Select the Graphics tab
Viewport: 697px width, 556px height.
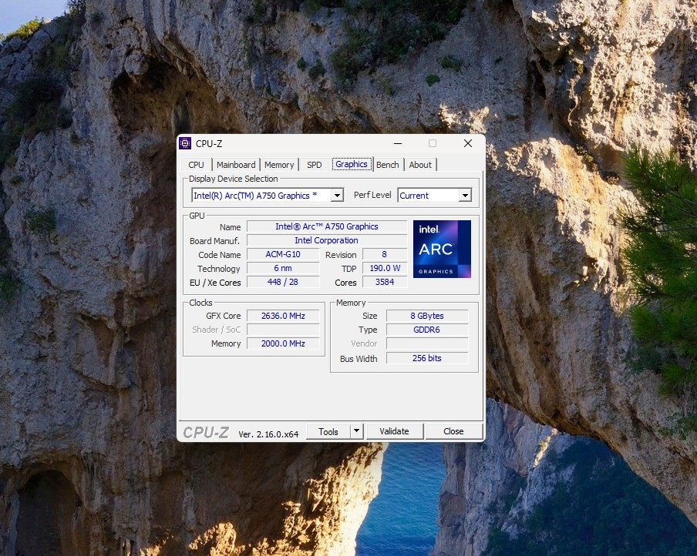tap(351, 164)
